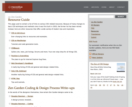The width and height of the screenshot is (132, 107).
Task: Open the ICONS navigation item
Action: pyautogui.click(x=104, y=7)
